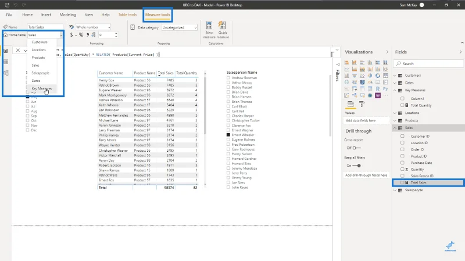Untick the Ernest Wheeler salesperson checkbox
The width and height of the screenshot is (465, 261).
(228, 135)
